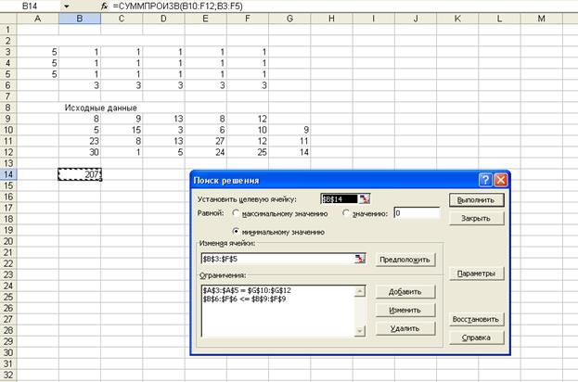Click cell G12 containing 14
The image size is (578, 382).
pos(289,152)
